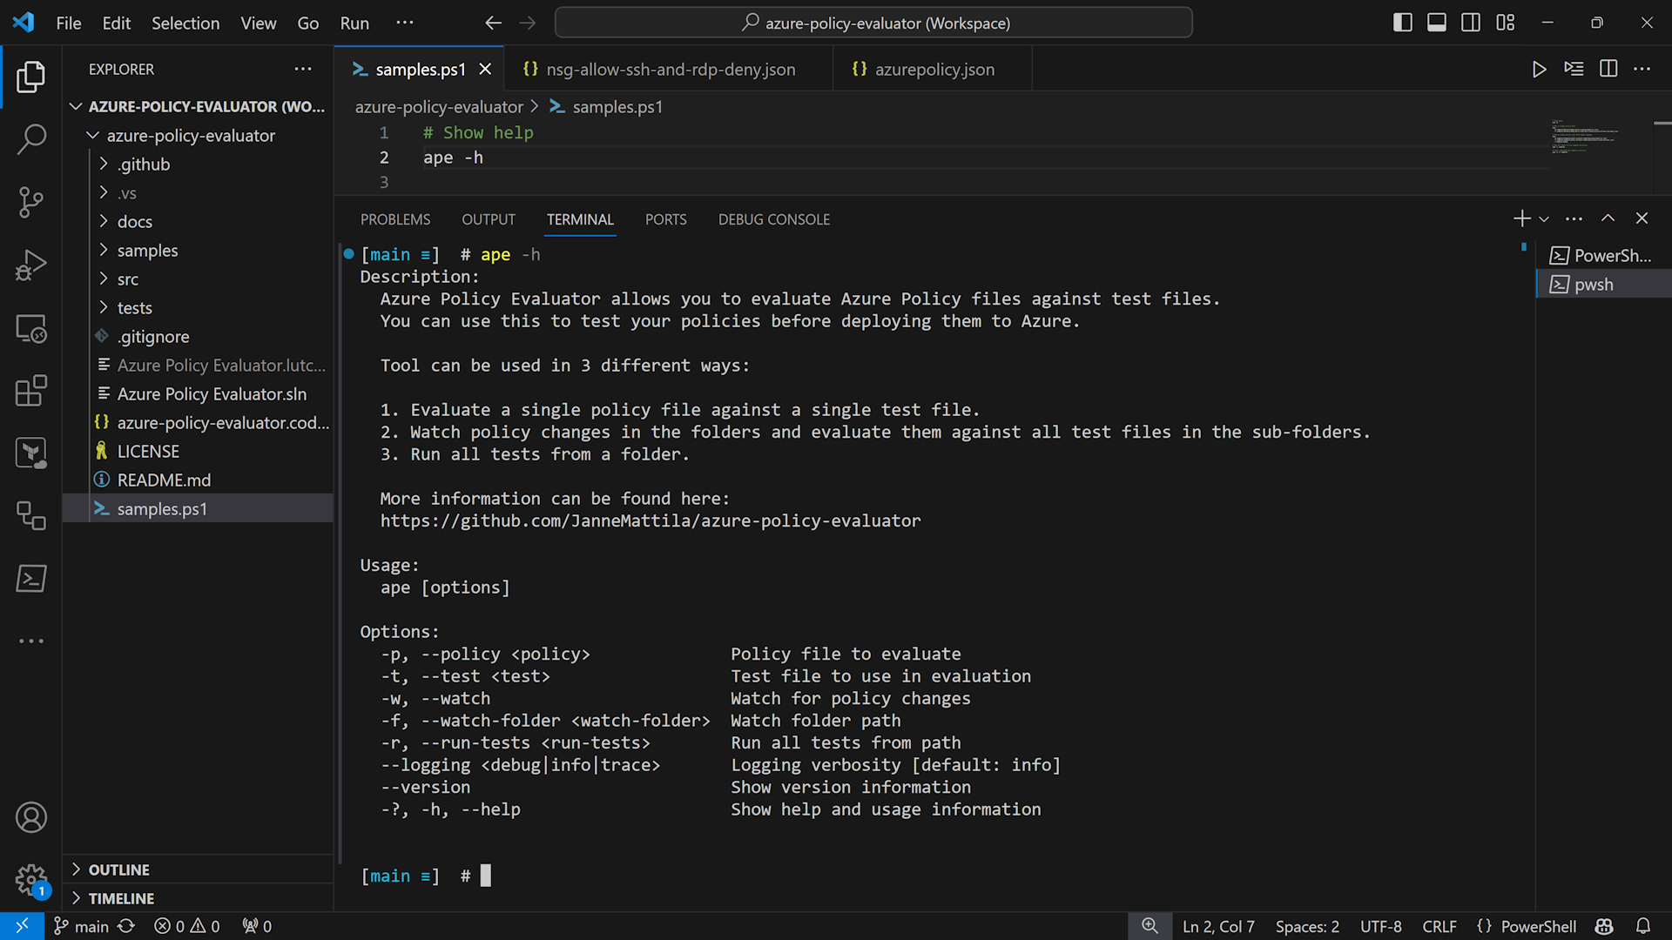
Task: Open Copilot status icon in status bar
Action: (1604, 926)
